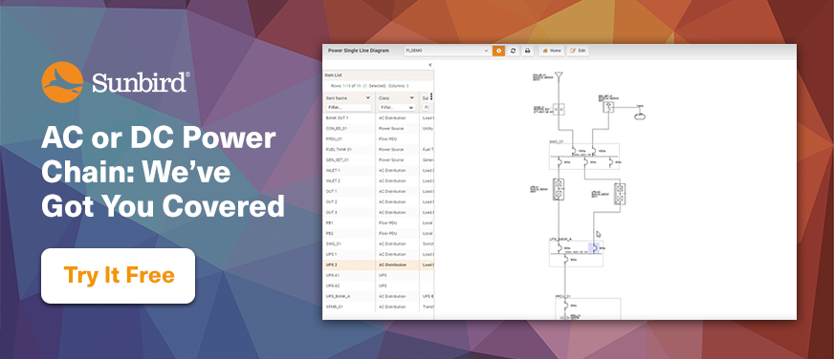Screen dimensions: 834x359
Task: Click the orange add diagram icon
Action: tap(498, 51)
